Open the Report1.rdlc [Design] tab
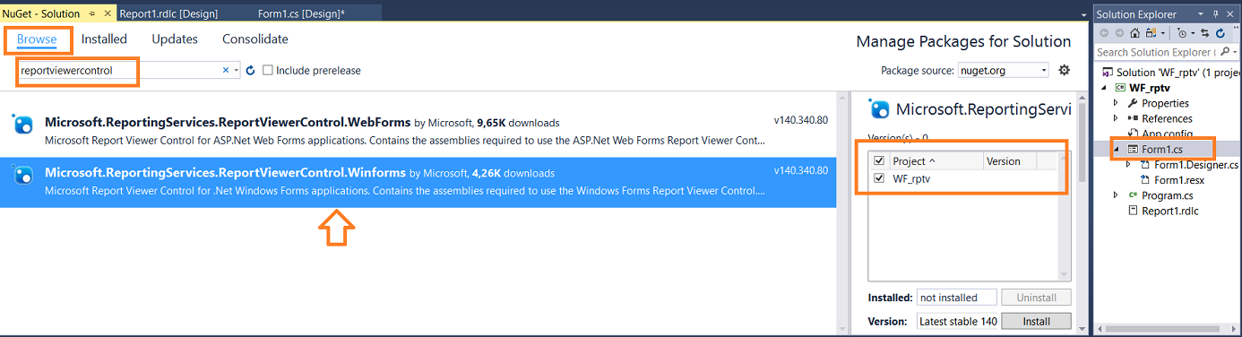Viewport: 1242px width, 337px height. click(x=168, y=14)
